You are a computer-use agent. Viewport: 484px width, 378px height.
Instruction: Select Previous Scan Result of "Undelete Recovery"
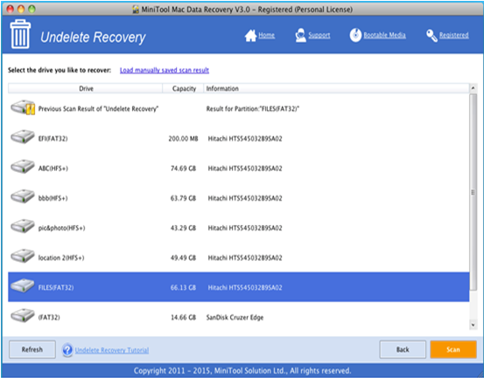(x=98, y=108)
